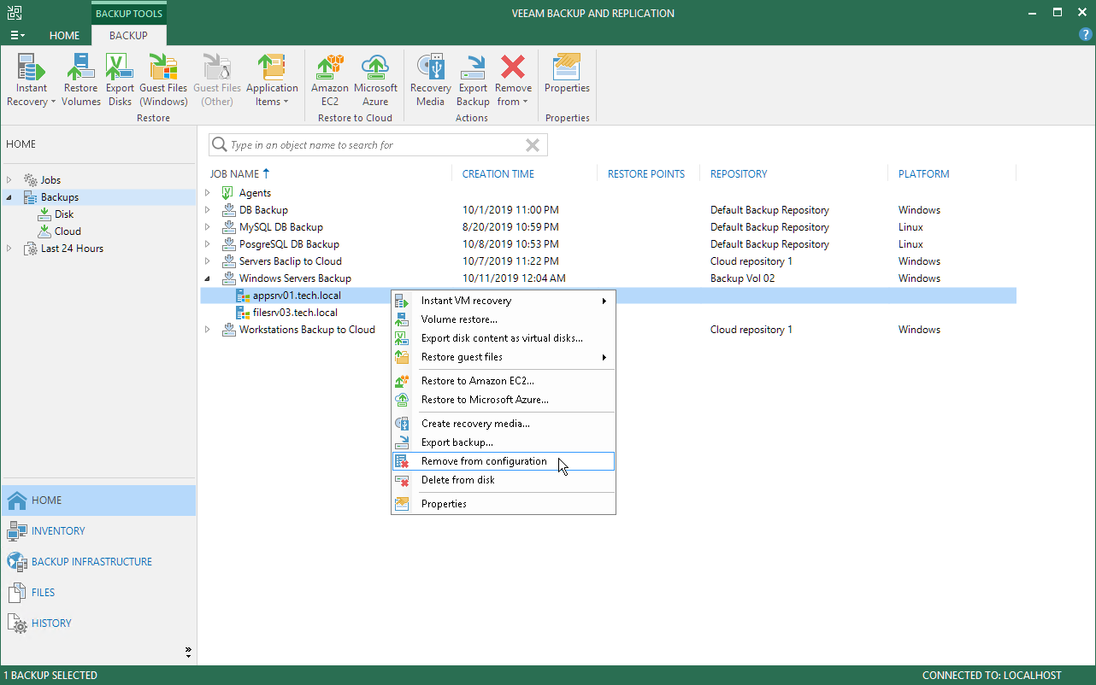The width and height of the screenshot is (1096, 685).
Task: Expand Agents row in list
Action: click(207, 193)
